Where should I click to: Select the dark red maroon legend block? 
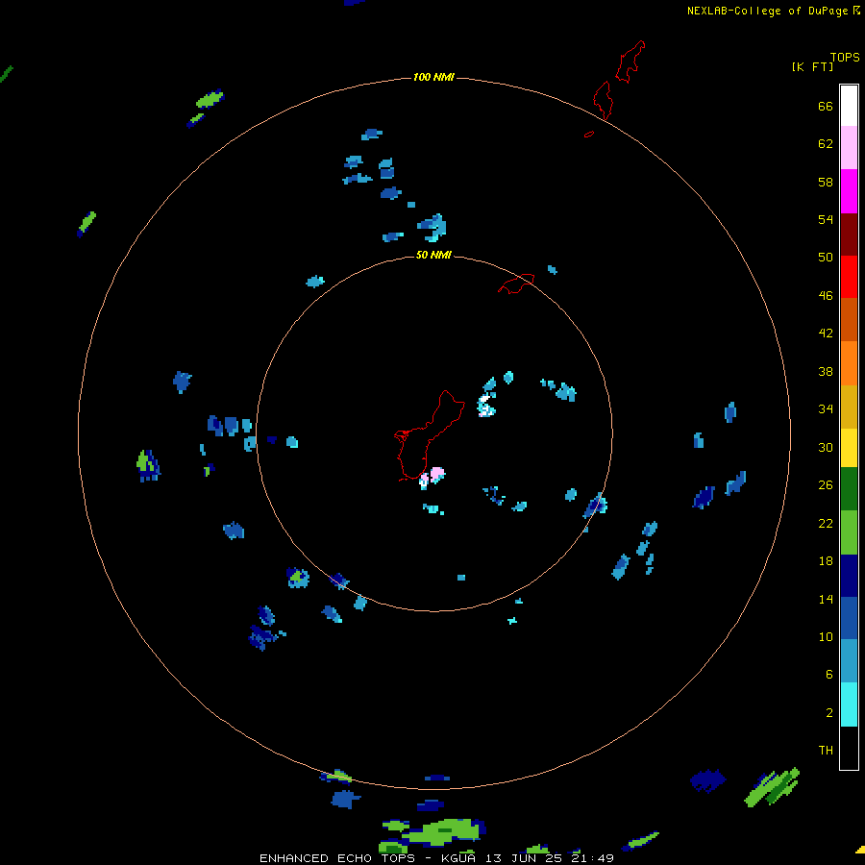pyautogui.click(x=849, y=235)
